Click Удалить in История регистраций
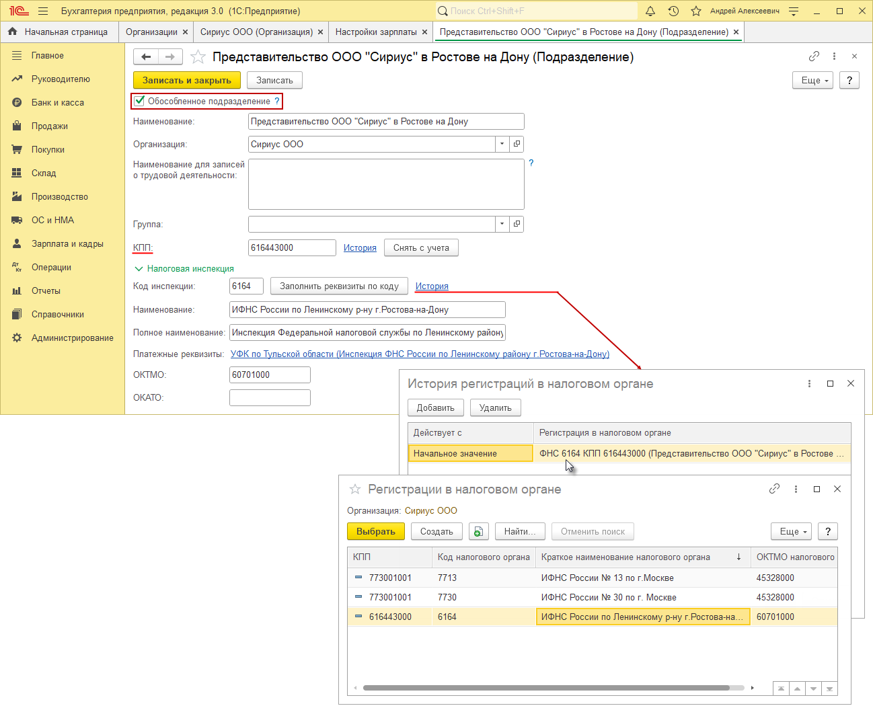This screenshot has width=873, height=706. [x=495, y=407]
